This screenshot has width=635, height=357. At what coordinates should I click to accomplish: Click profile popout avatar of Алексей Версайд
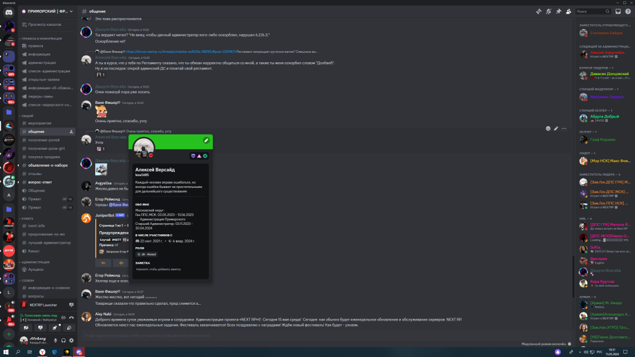[x=144, y=147]
